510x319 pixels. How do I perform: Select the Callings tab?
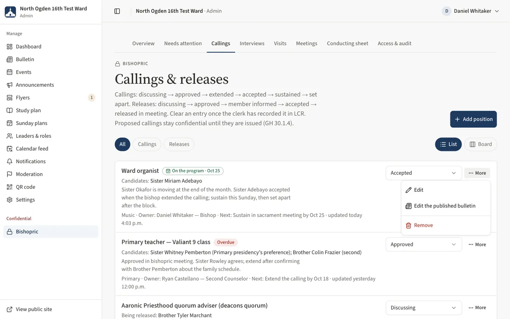click(221, 43)
